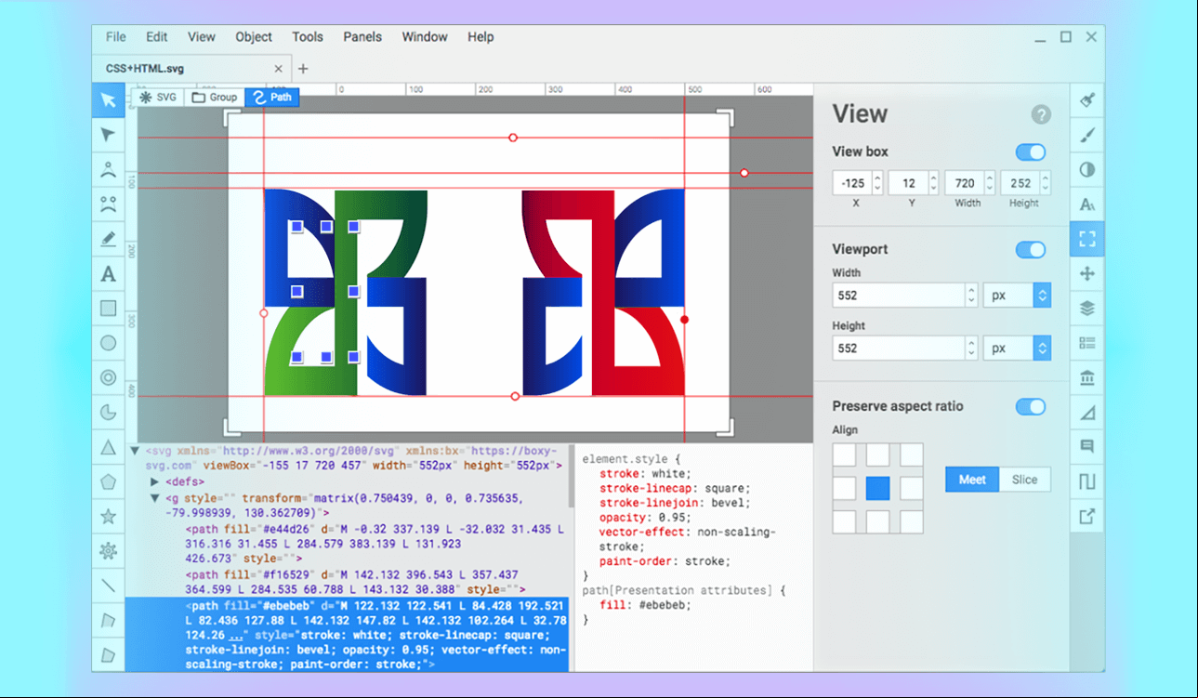Open the View panel icon
1198x698 pixels.
coord(1087,239)
